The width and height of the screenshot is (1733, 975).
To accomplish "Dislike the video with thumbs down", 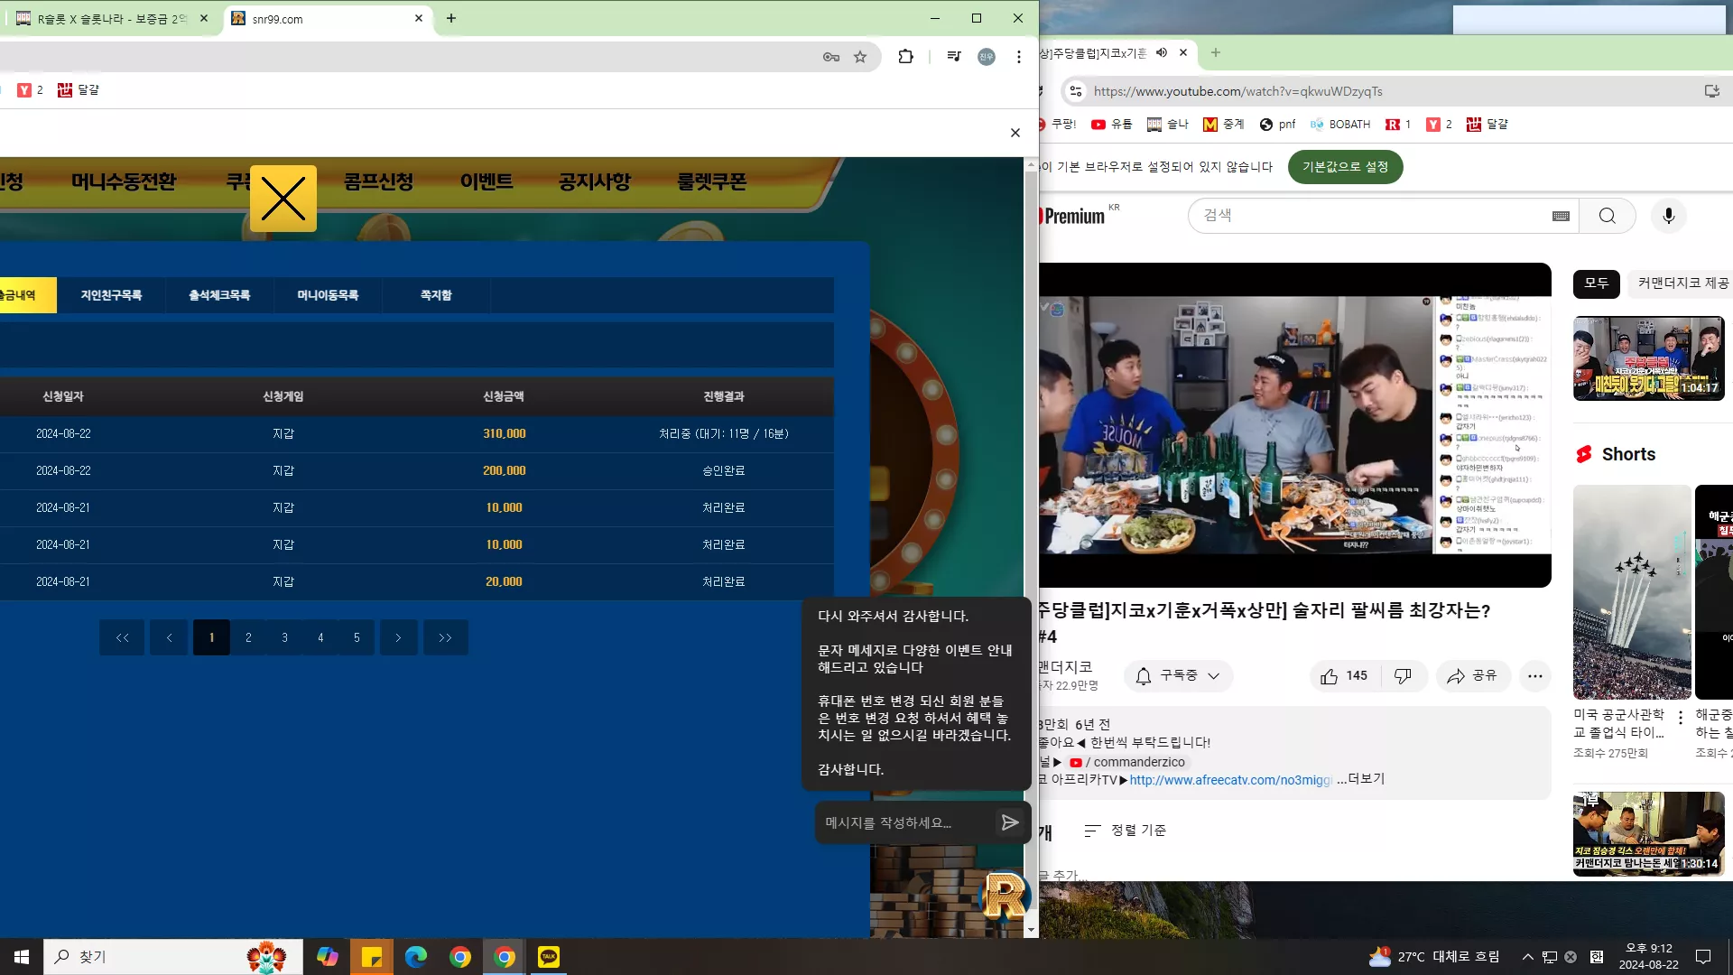I will tap(1404, 676).
